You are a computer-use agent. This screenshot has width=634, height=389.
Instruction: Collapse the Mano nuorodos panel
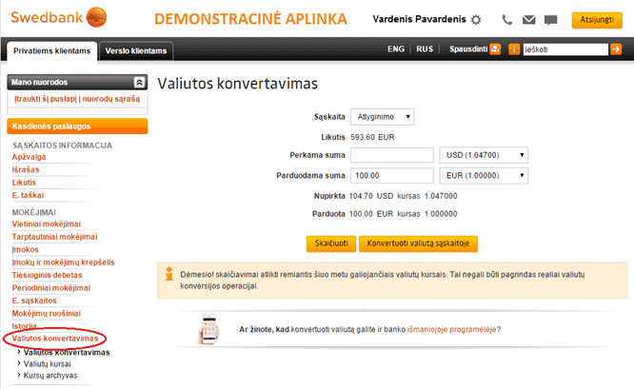click(139, 83)
